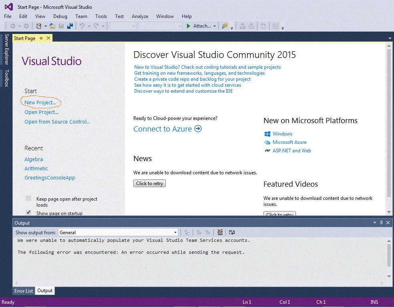Image resolution: width=394 pixels, height=307 pixels.
Task: Expand the Attach button dropdown arrow
Action: coord(215,26)
